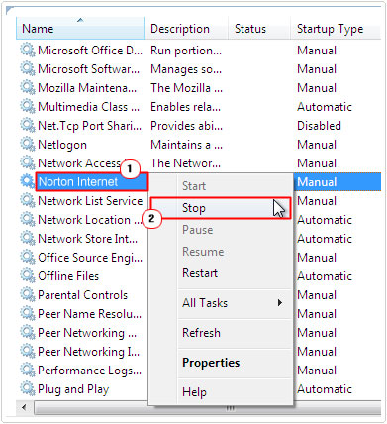
Task: Click the Parental Controls gear icon
Action: (x=27, y=295)
